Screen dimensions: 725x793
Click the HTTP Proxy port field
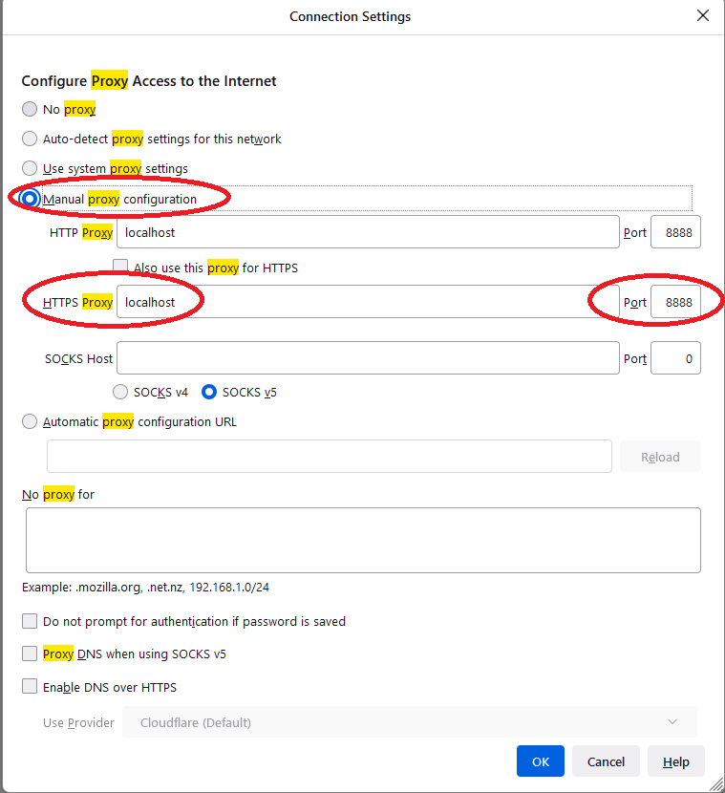tap(675, 232)
